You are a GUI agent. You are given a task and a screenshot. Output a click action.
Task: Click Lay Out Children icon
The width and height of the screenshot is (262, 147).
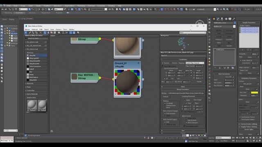66,33
